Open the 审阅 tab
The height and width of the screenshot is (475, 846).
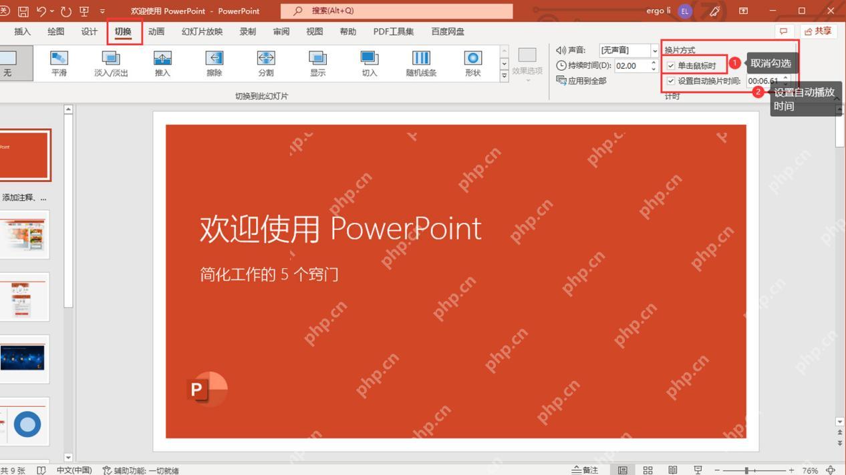tap(281, 31)
